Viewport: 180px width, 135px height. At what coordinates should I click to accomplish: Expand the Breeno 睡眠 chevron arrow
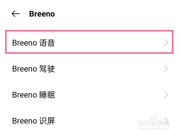point(166,95)
